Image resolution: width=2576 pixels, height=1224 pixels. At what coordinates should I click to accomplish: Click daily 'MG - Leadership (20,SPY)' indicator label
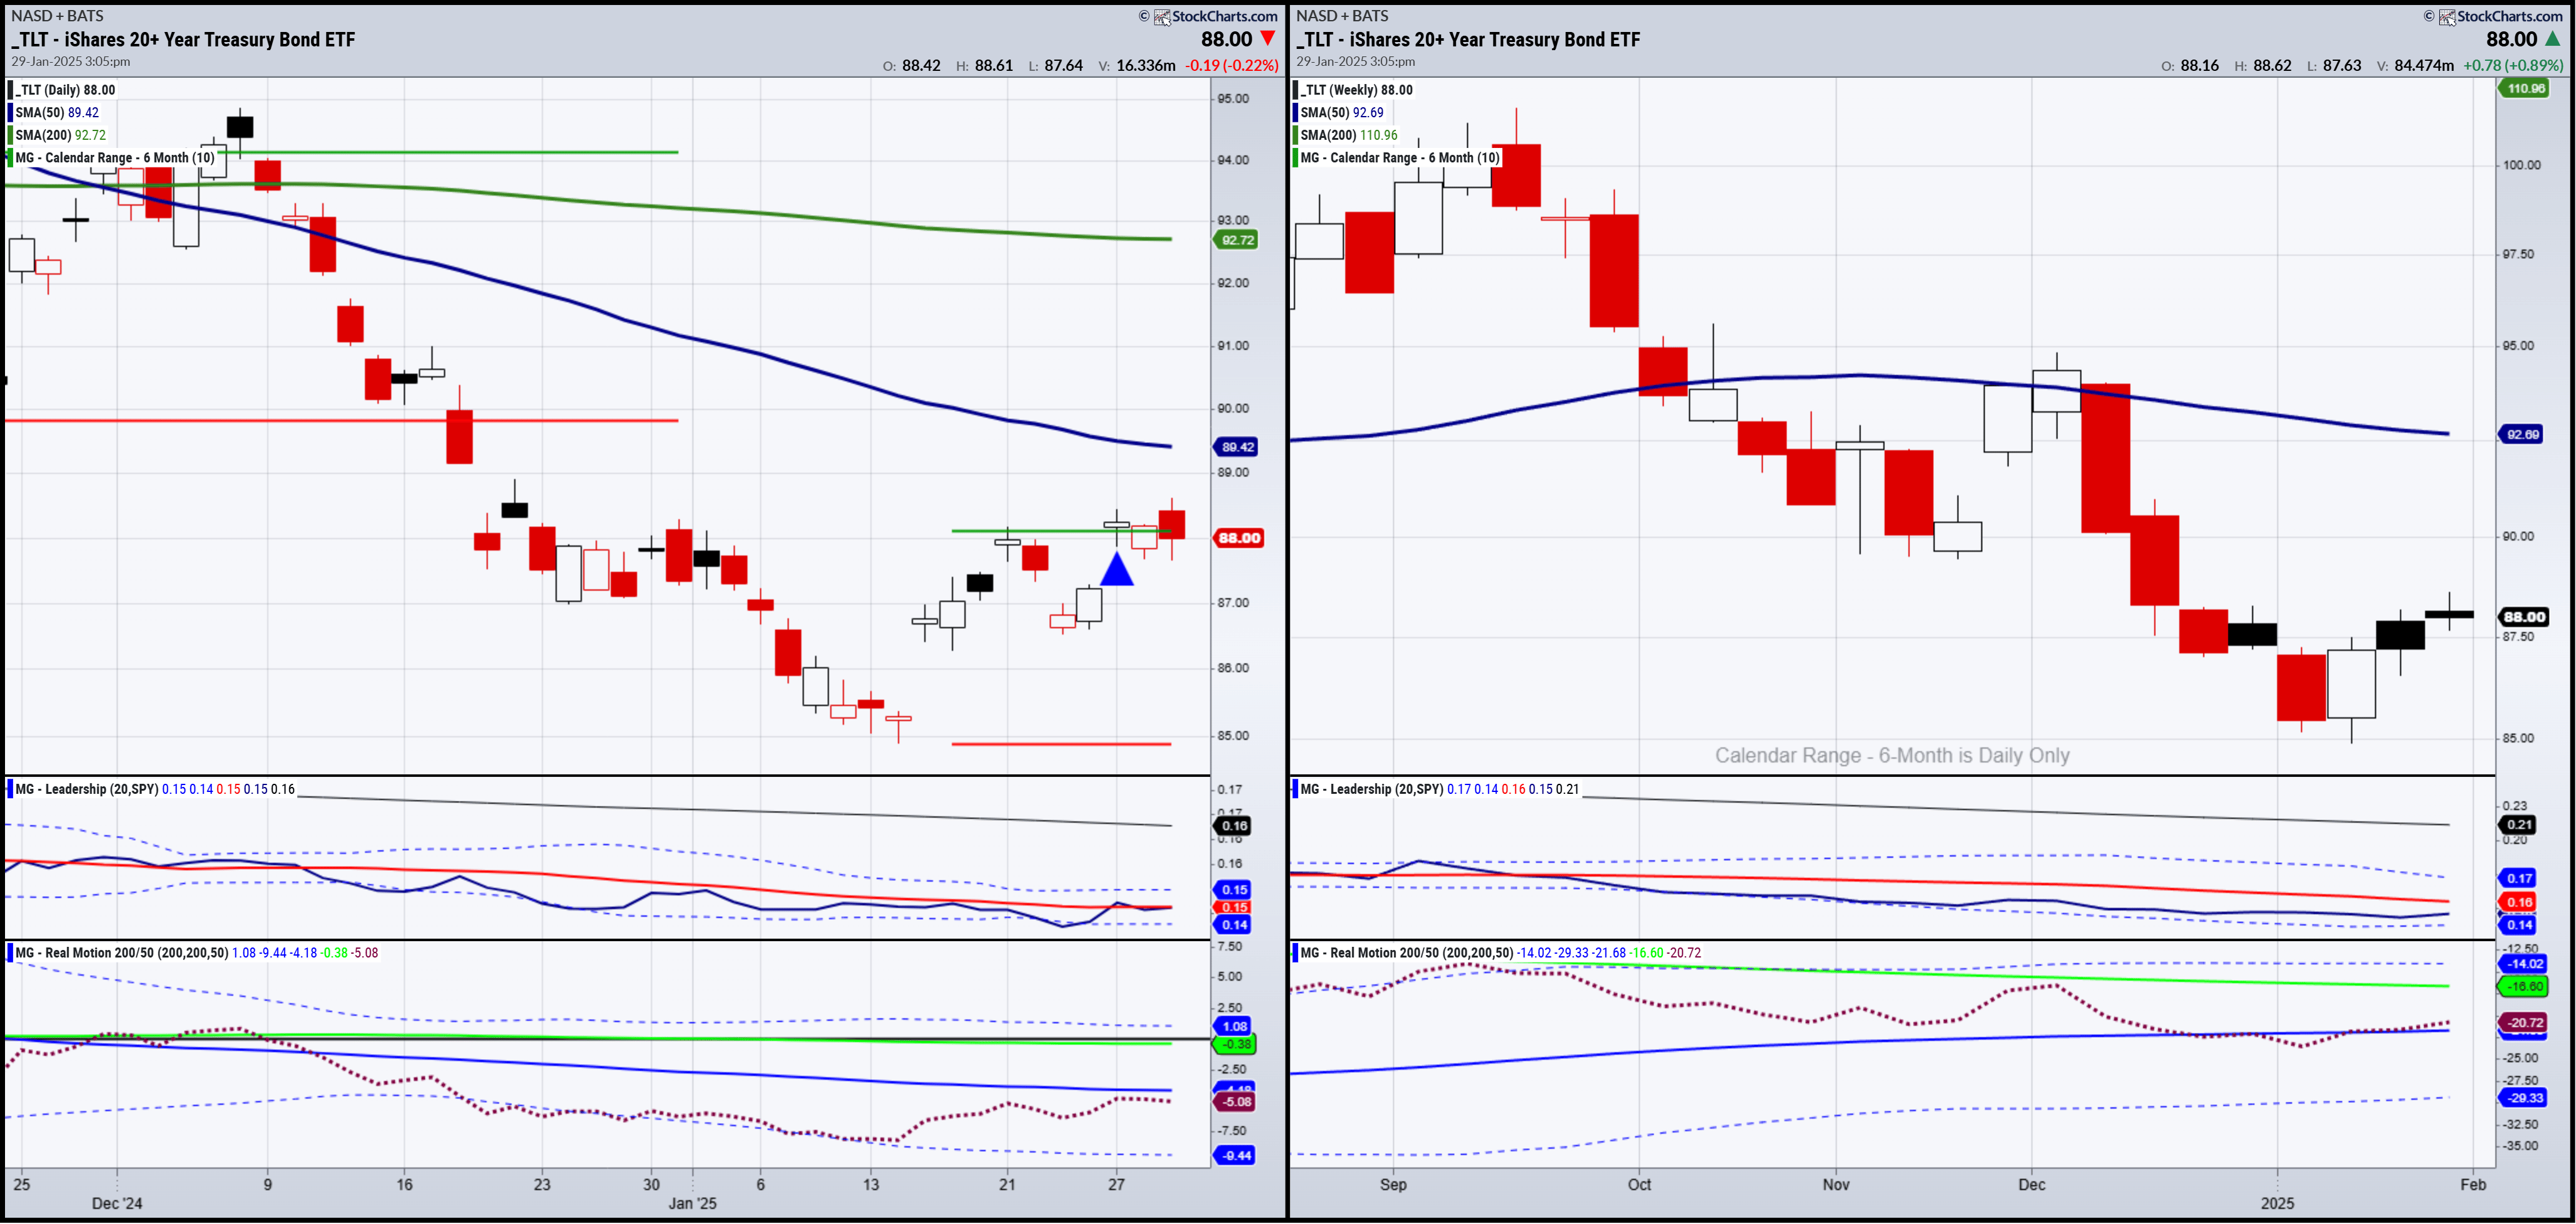click(86, 789)
